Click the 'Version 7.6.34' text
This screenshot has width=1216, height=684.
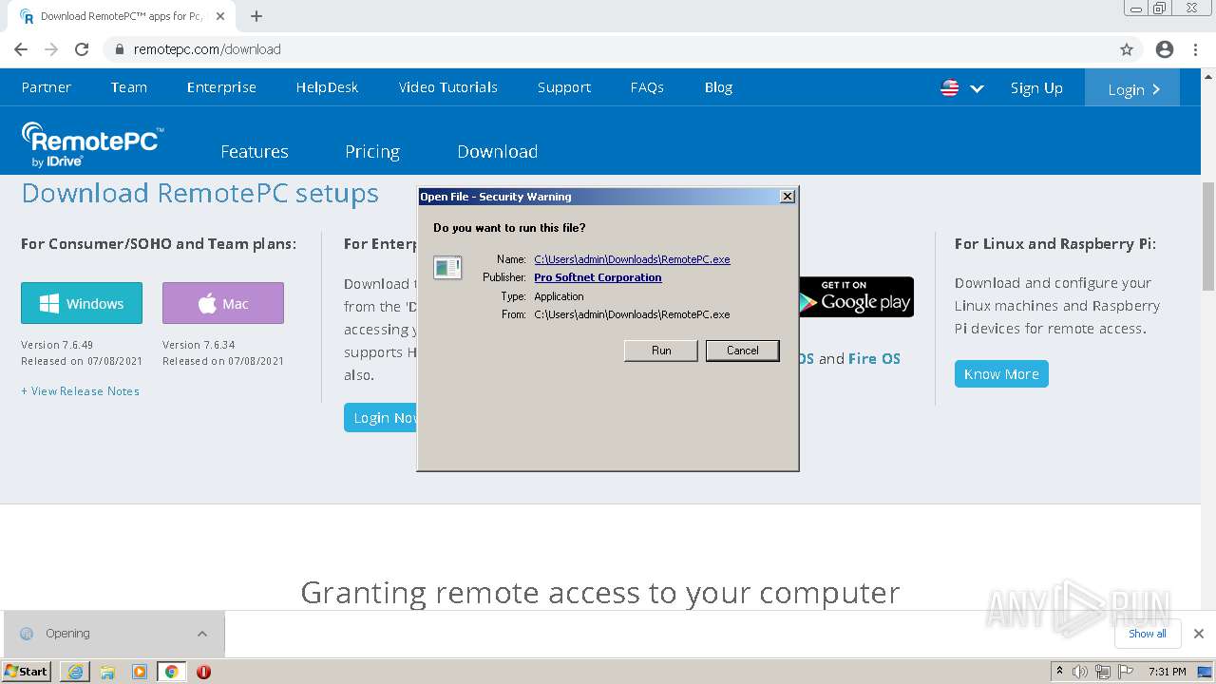click(199, 345)
